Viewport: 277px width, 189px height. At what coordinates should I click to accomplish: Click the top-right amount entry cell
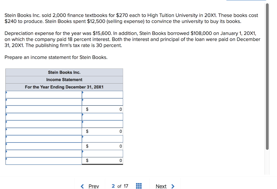pyautogui.click(x=102, y=94)
